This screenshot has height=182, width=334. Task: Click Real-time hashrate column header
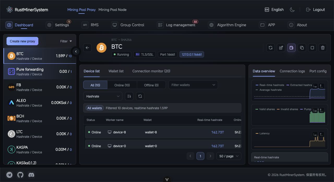210,120
